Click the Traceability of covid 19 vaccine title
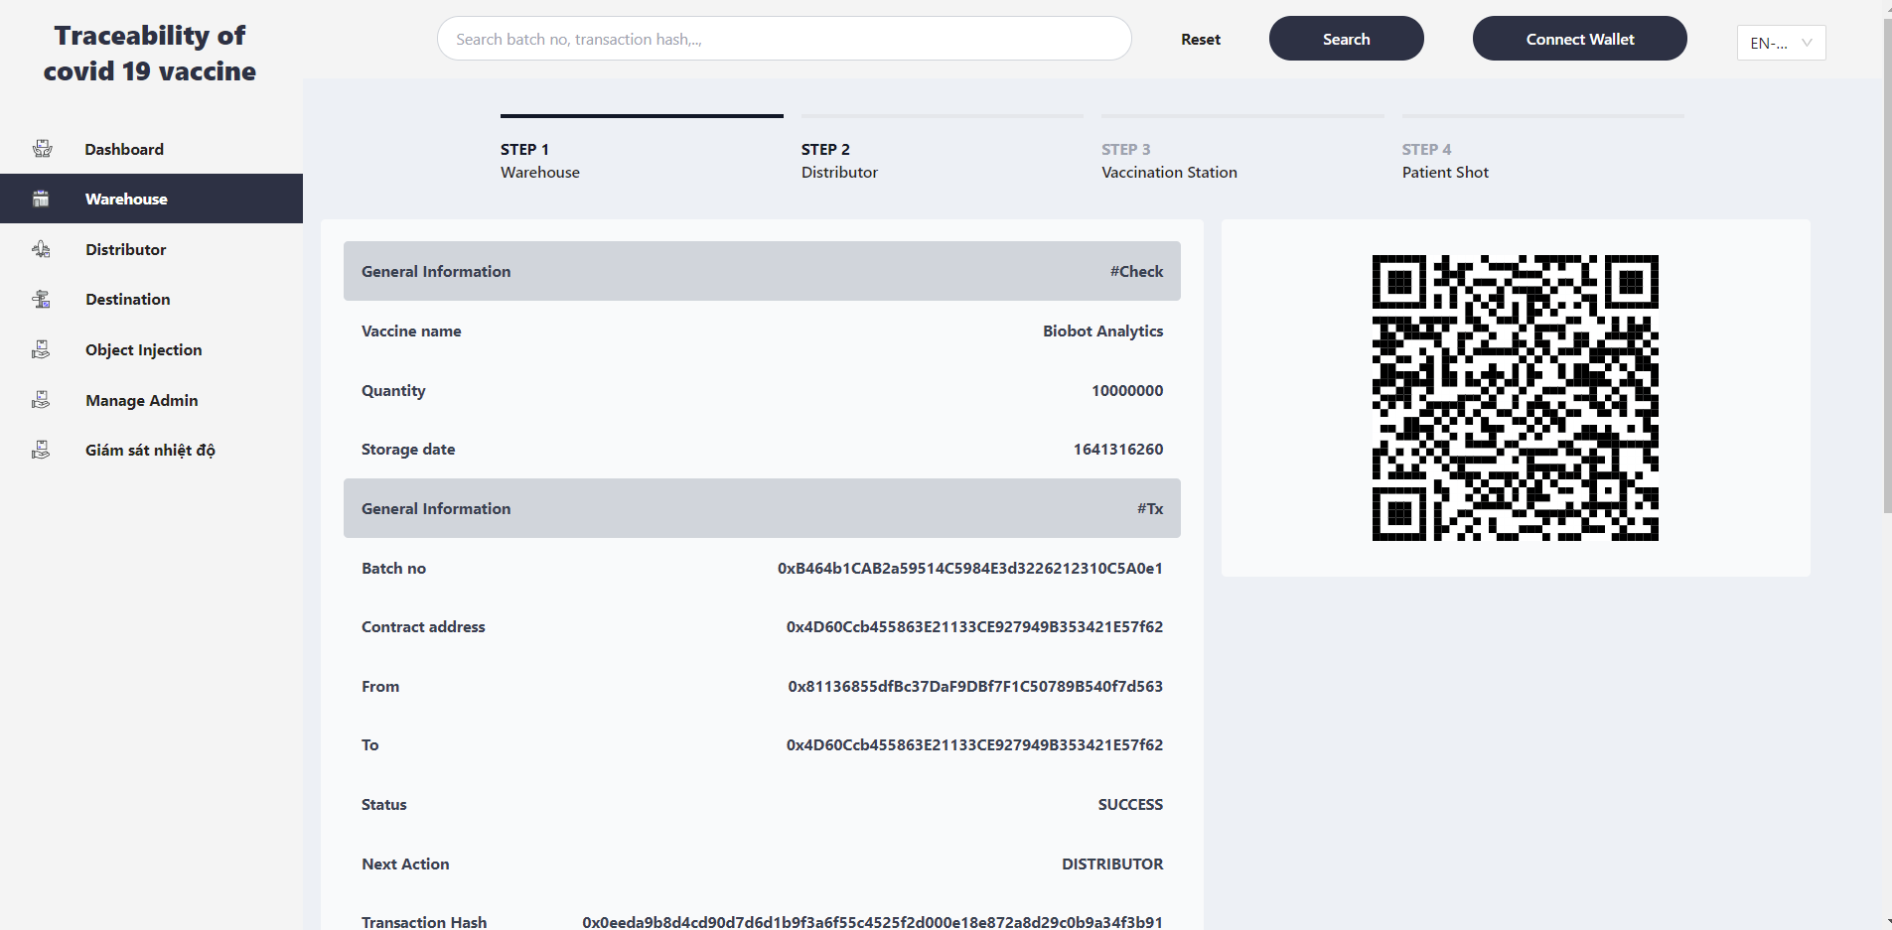The image size is (1892, 930). (x=150, y=54)
